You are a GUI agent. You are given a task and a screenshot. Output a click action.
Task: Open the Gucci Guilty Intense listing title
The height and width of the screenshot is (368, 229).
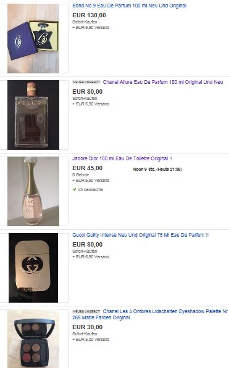(140, 235)
